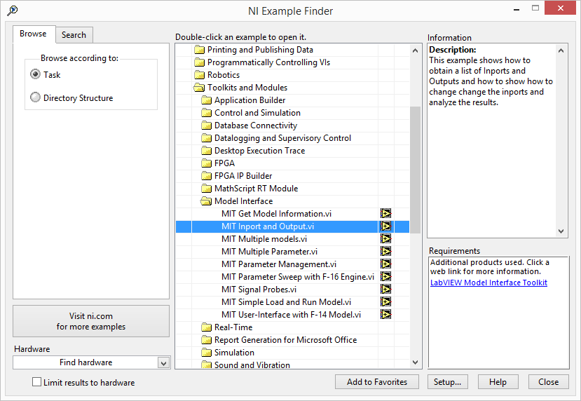The image size is (581, 401).
Task: Click the example list scrollbar up arrow
Action: [x=415, y=50]
